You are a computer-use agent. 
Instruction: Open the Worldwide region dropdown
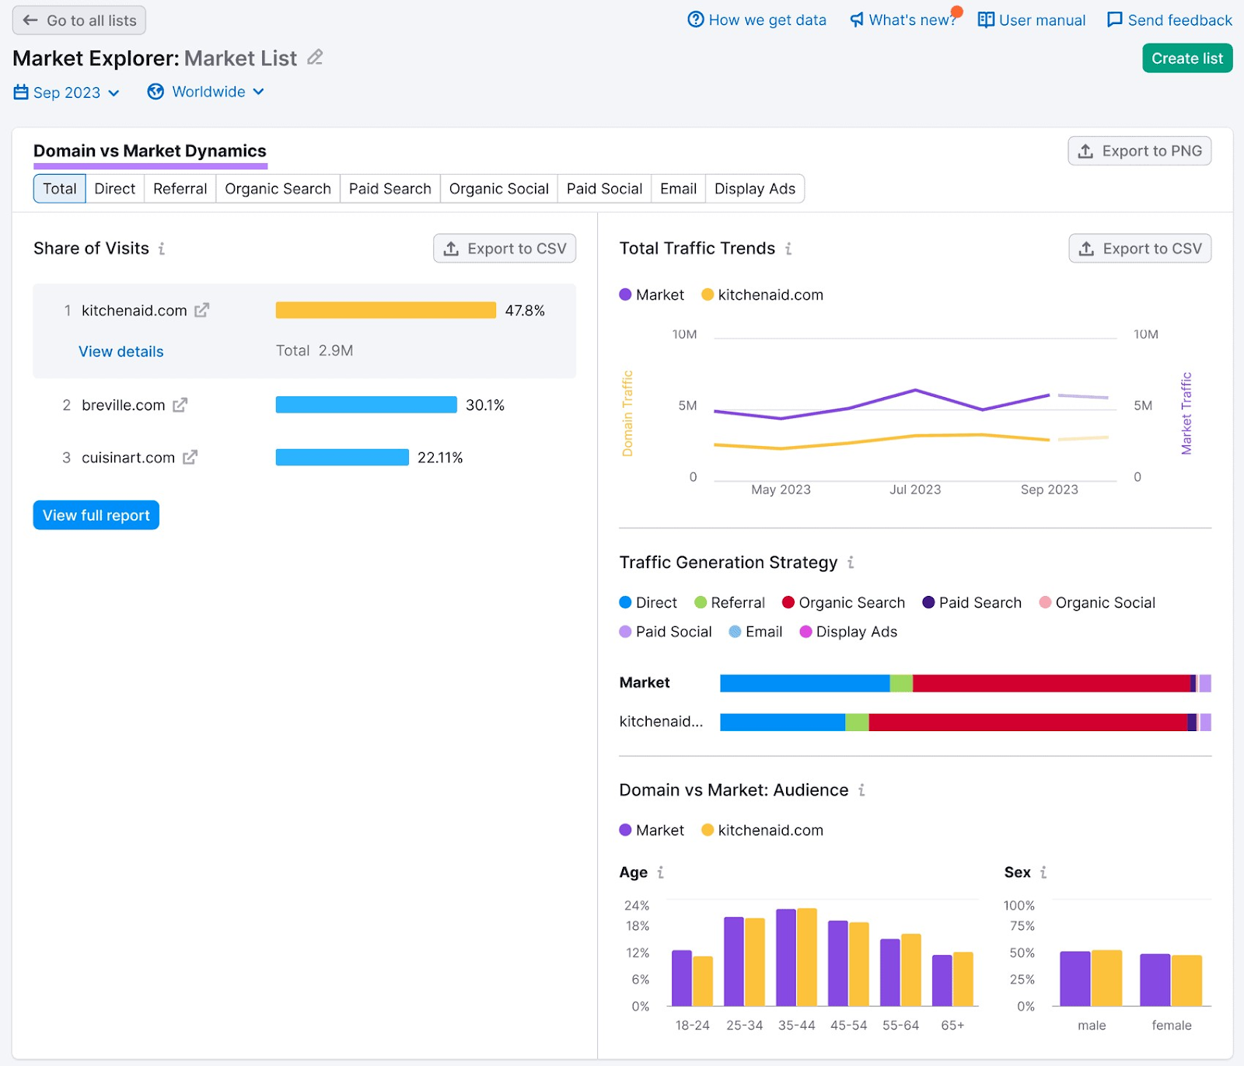pyautogui.click(x=207, y=92)
